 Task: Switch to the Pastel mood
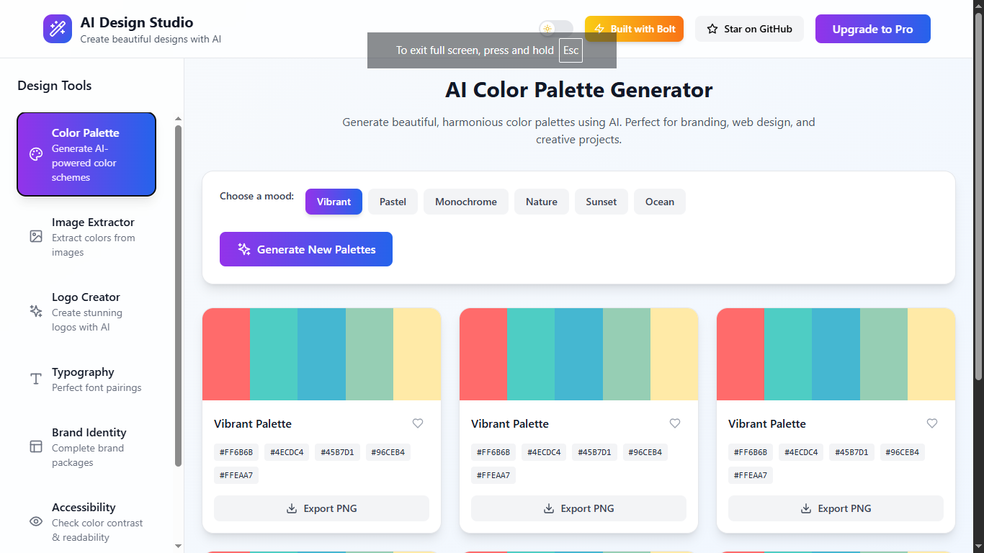[393, 202]
